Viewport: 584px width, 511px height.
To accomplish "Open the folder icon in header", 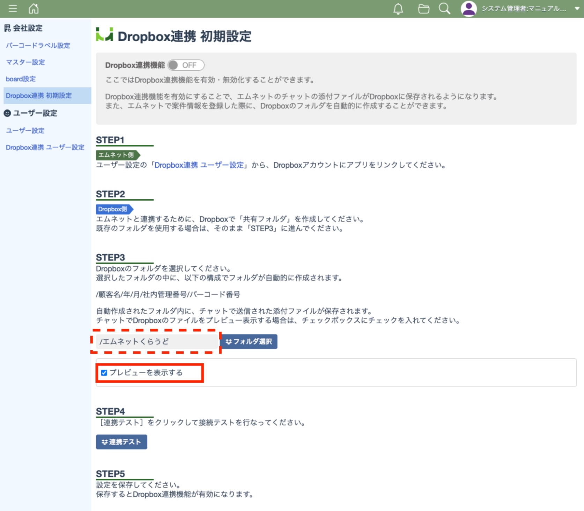I will point(423,9).
